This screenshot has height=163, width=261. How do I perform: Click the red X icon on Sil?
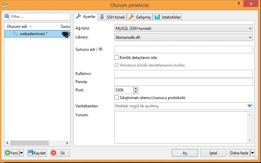54,153
